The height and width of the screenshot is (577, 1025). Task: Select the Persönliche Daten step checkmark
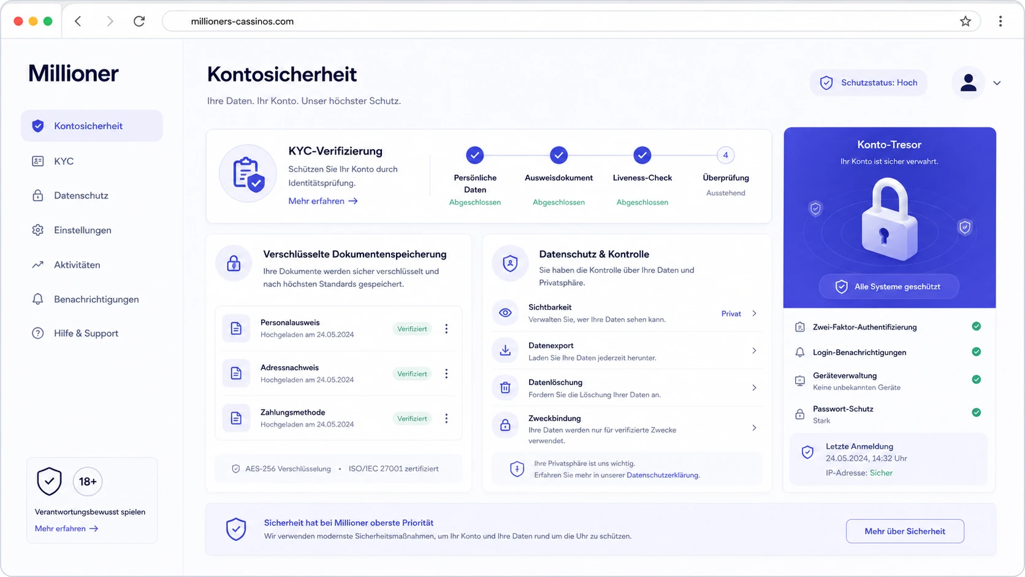tap(475, 155)
